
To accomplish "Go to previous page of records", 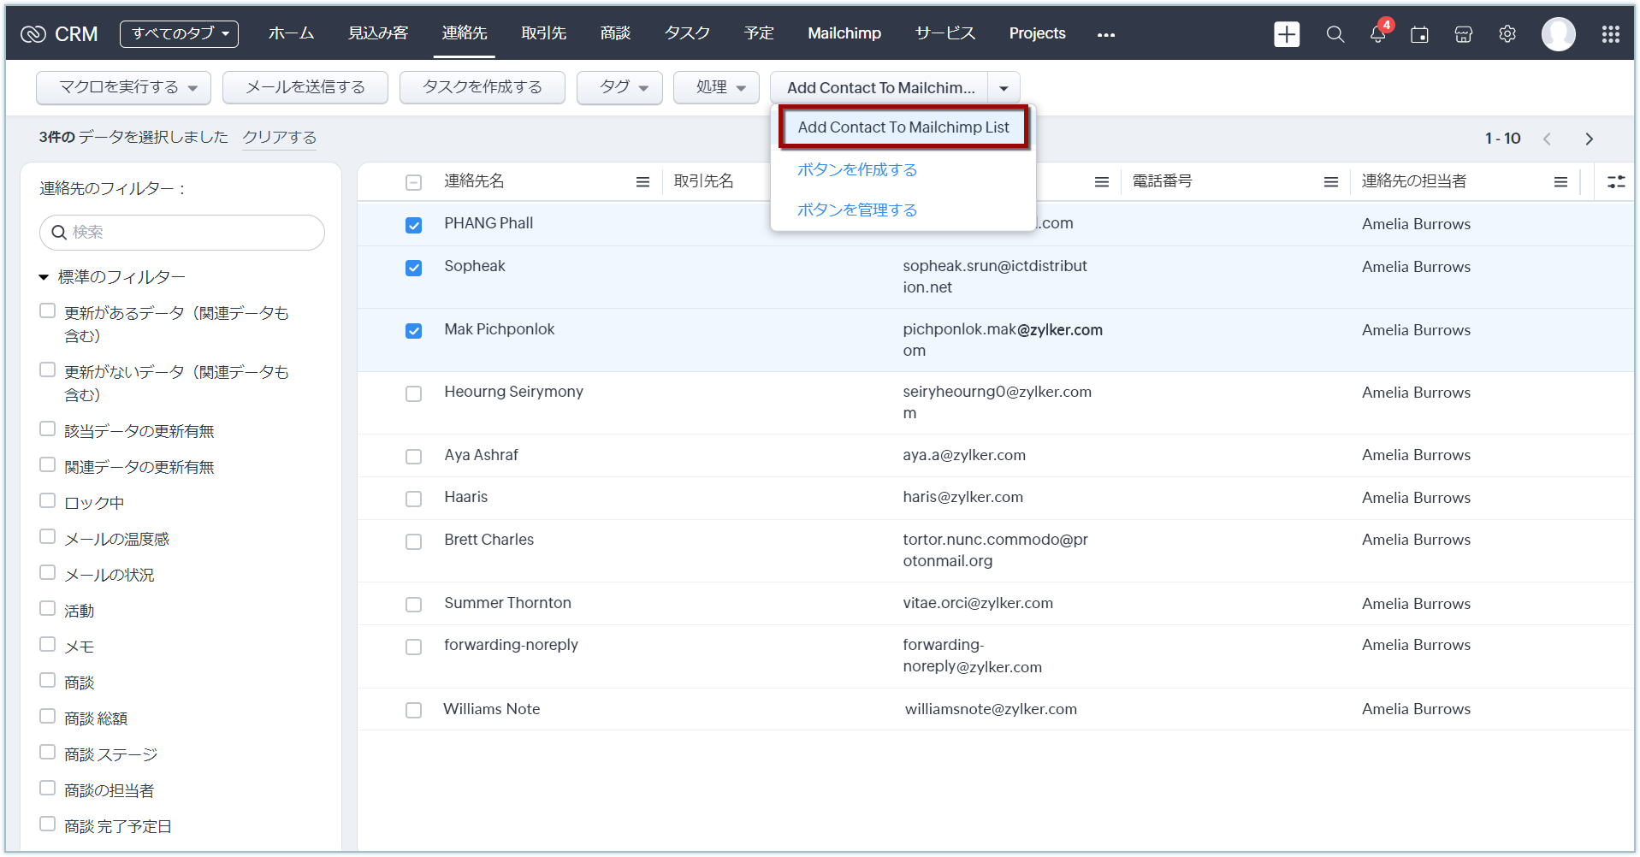I will tap(1547, 139).
